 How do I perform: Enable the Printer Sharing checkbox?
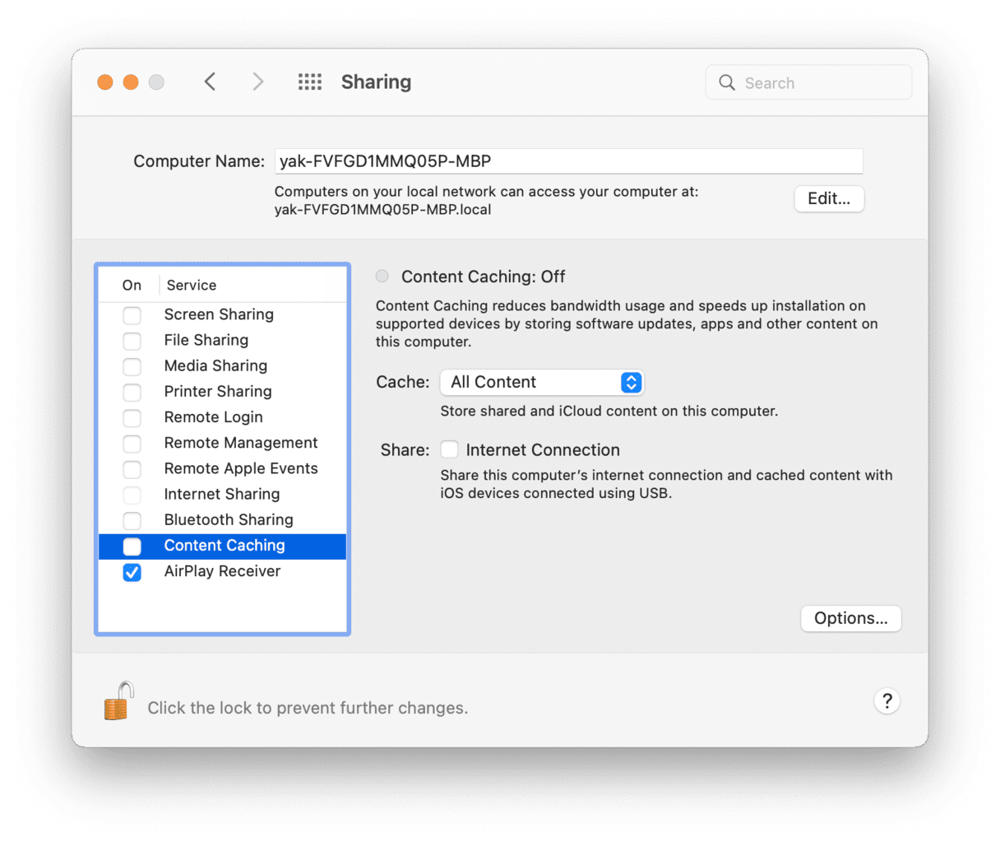tap(132, 391)
